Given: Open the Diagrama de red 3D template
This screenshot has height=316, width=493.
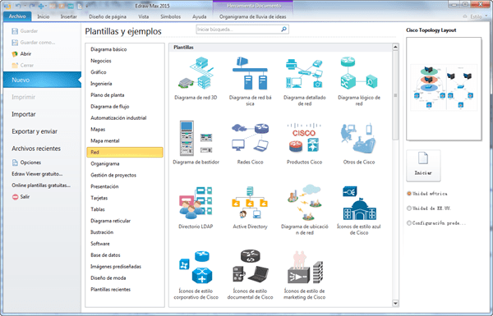Looking at the screenshot, I should 196,79.
